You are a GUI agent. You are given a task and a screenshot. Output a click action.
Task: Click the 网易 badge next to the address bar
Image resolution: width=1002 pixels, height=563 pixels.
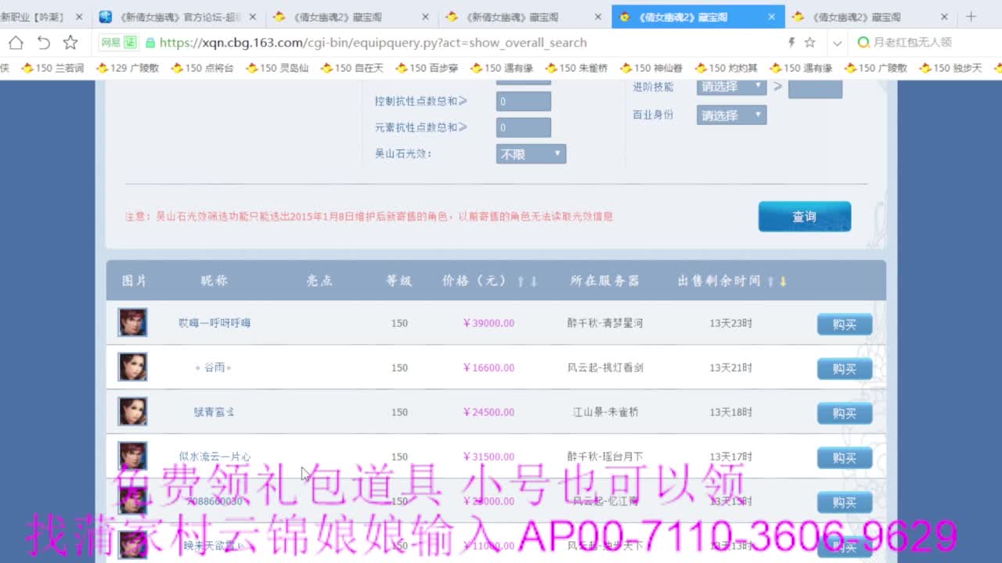tap(110, 42)
